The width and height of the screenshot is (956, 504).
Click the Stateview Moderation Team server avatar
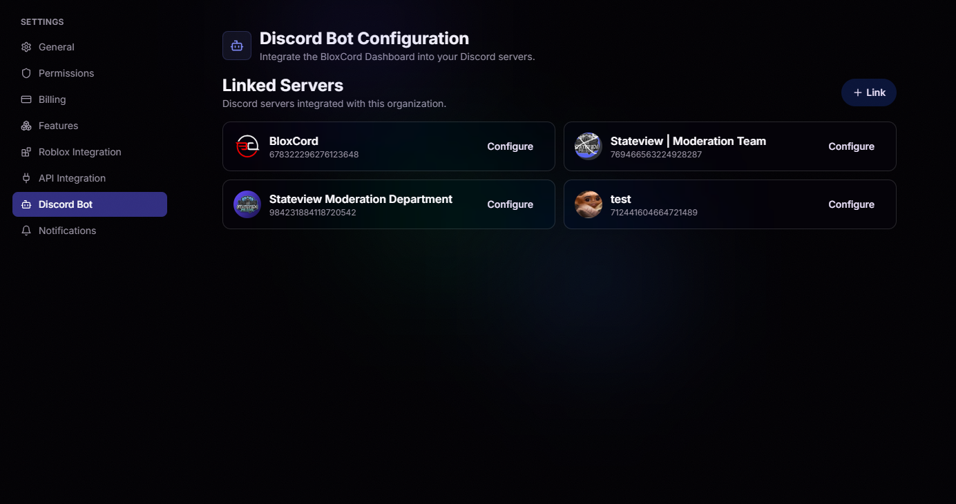(589, 146)
